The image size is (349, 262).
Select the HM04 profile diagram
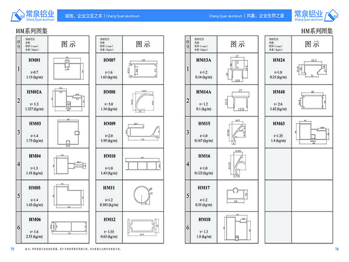click(x=70, y=164)
